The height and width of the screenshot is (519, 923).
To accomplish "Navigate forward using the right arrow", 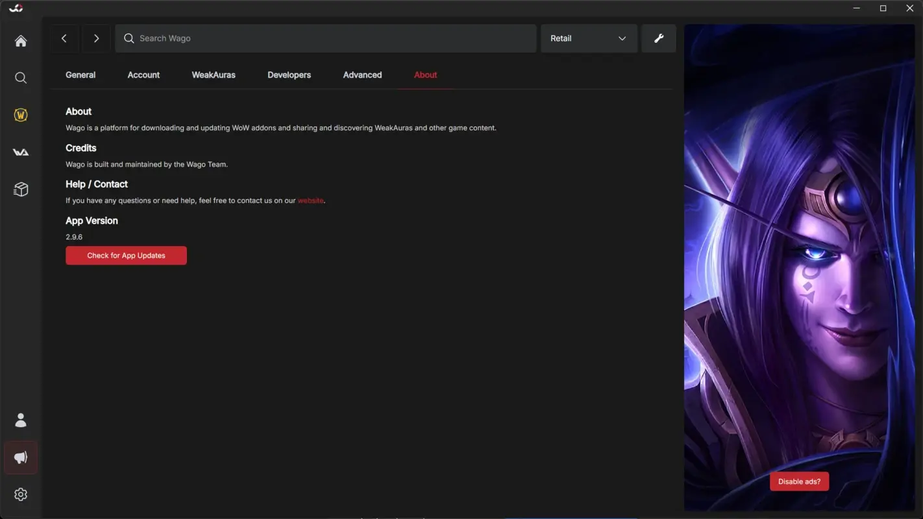I will coord(95,38).
